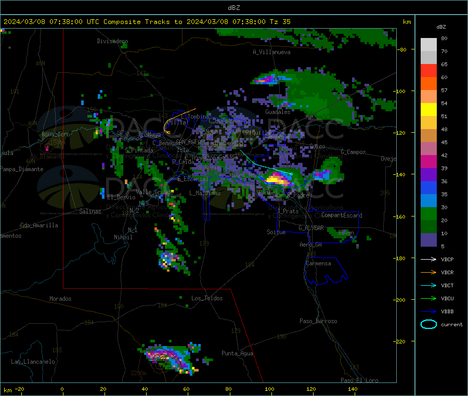The image size is (468, 396).
Task: Click the 'Aero_GA' map label
Action: click(x=311, y=245)
